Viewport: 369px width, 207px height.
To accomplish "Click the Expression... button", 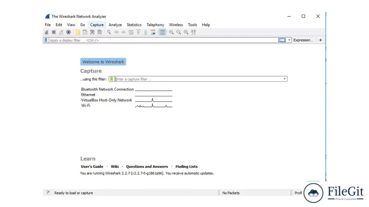I will [x=303, y=40].
